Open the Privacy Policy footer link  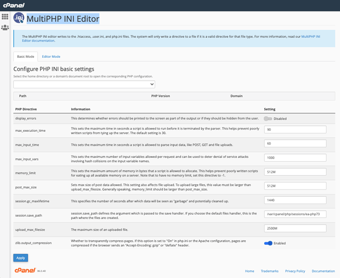click(295, 271)
